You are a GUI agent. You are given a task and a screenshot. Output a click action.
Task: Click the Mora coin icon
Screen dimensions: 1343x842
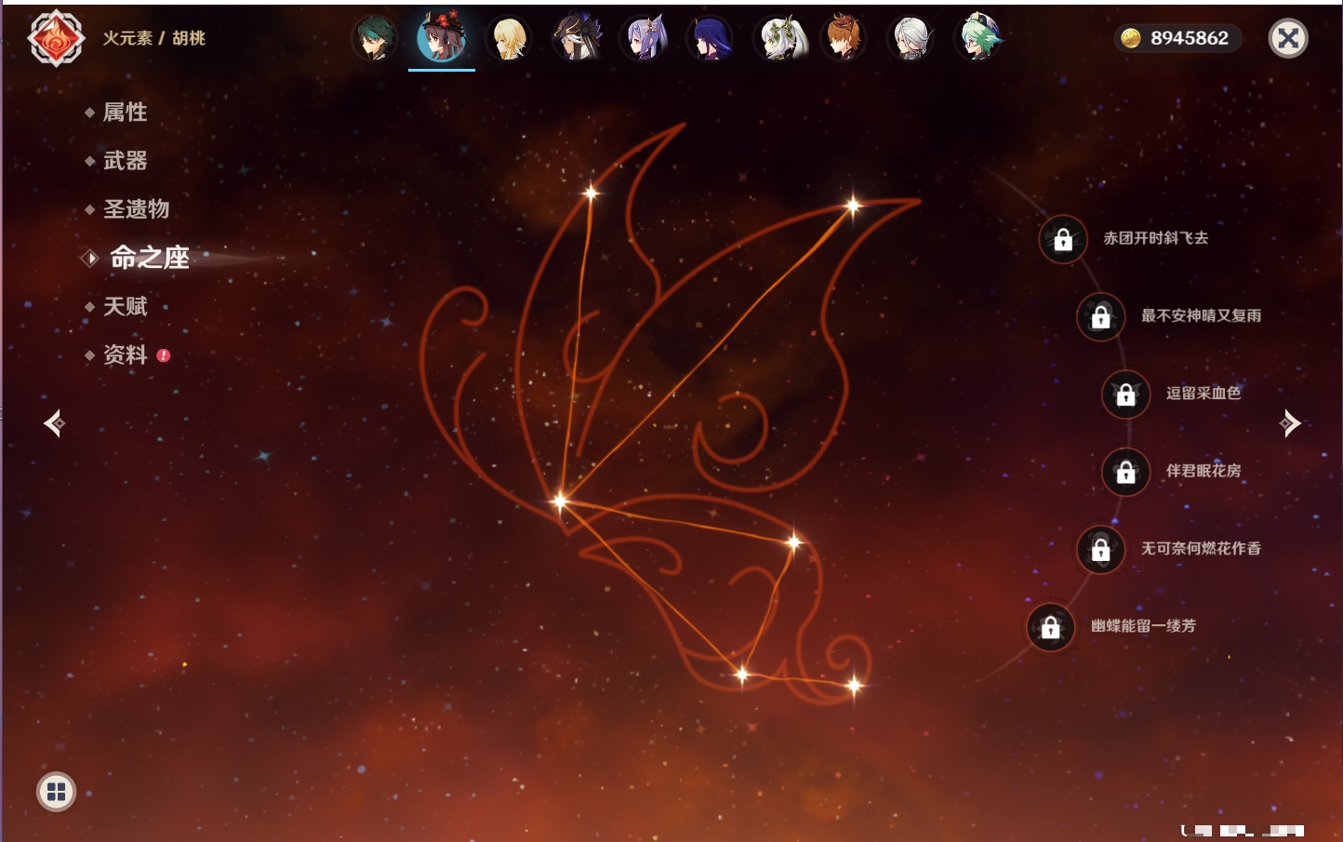click(x=1131, y=38)
